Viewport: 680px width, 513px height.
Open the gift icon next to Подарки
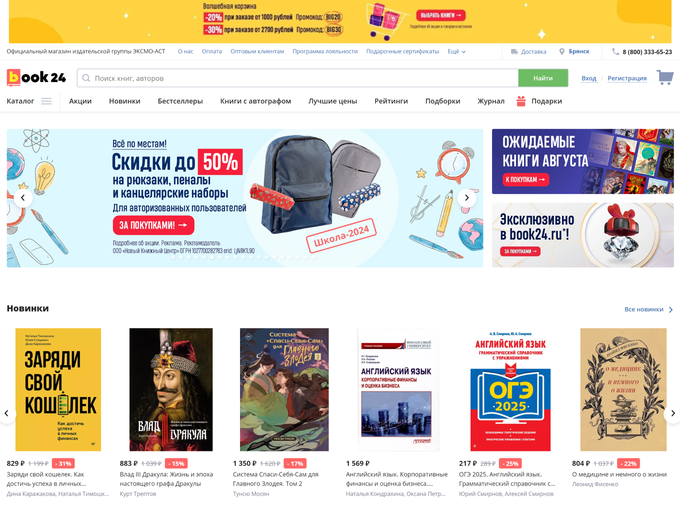pyautogui.click(x=521, y=101)
